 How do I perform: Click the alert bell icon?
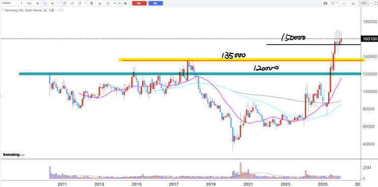(x=125, y=3)
